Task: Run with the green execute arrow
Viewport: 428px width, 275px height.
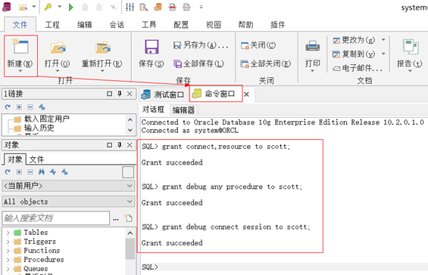Action: pos(71,7)
